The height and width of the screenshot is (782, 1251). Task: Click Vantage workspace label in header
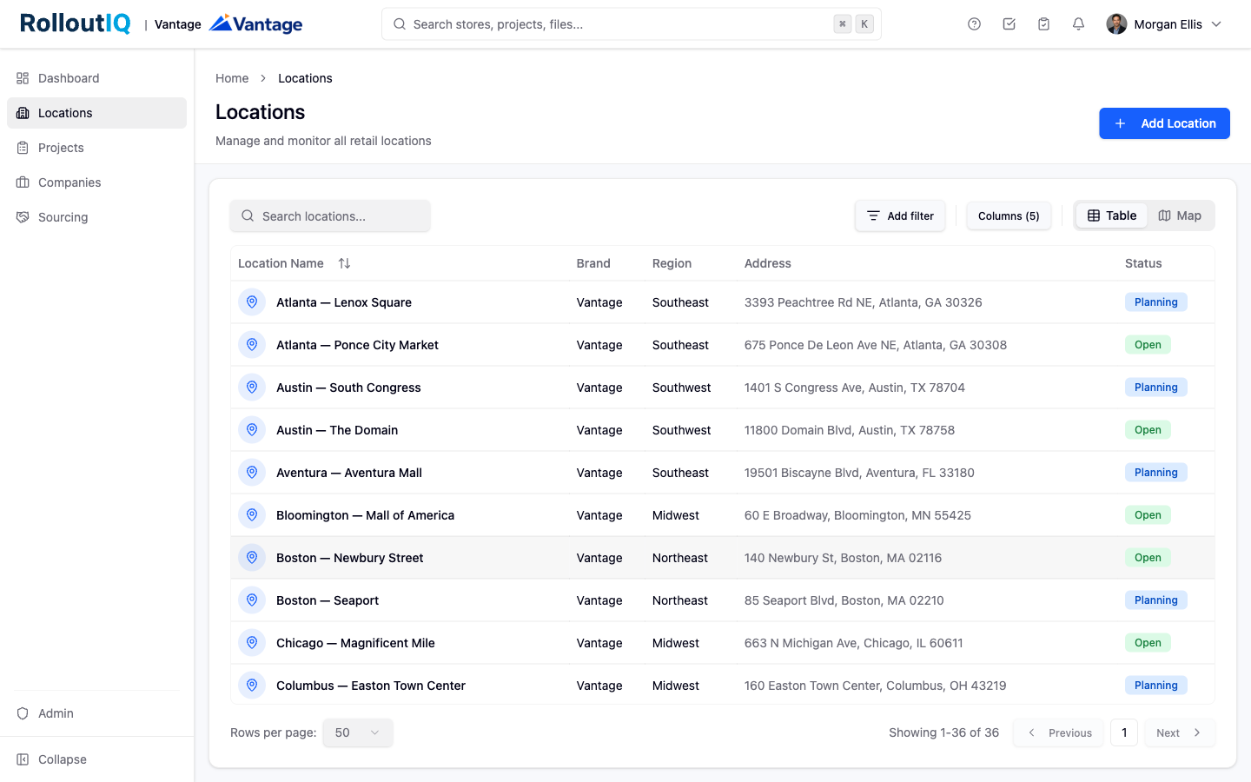(178, 24)
